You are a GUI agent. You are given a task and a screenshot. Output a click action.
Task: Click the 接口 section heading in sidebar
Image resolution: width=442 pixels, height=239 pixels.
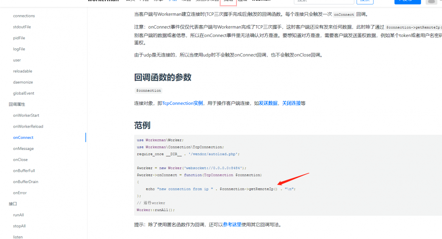click(13, 204)
